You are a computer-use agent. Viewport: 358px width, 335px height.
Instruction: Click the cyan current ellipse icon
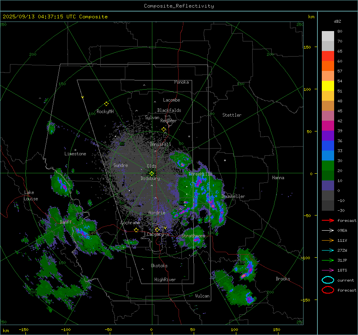pos(328,280)
